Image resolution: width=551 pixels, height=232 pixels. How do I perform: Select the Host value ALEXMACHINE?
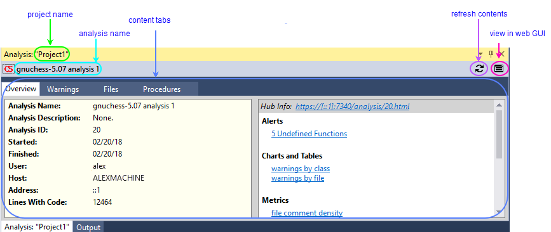(x=118, y=178)
